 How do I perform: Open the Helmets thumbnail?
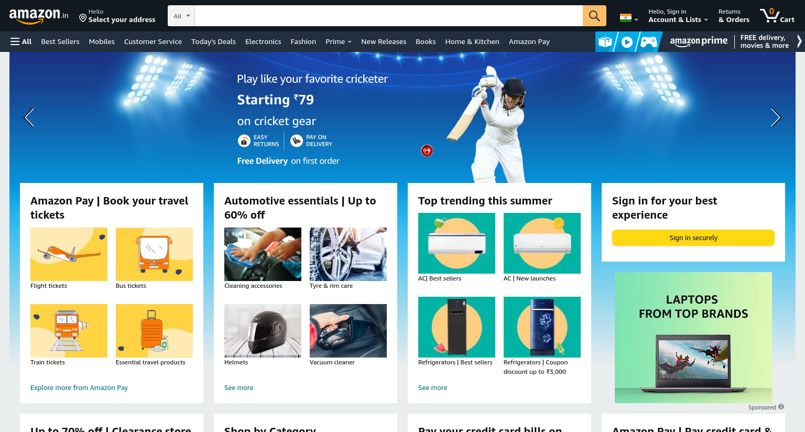click(263, 331)
